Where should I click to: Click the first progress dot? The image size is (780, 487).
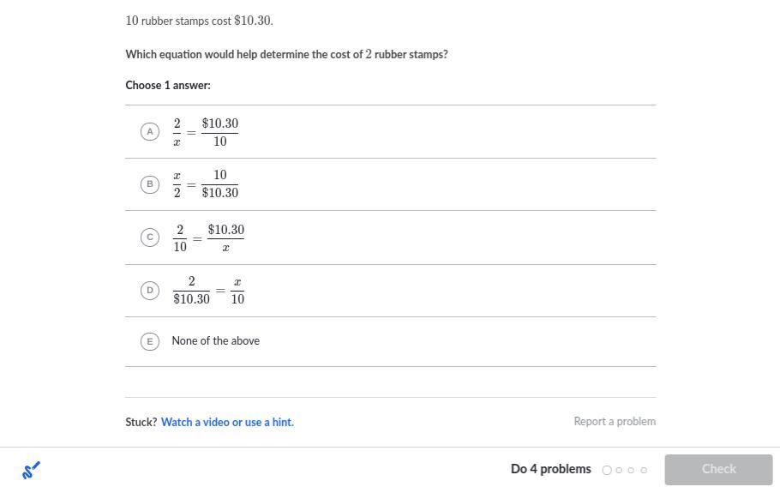coord(607,470)
